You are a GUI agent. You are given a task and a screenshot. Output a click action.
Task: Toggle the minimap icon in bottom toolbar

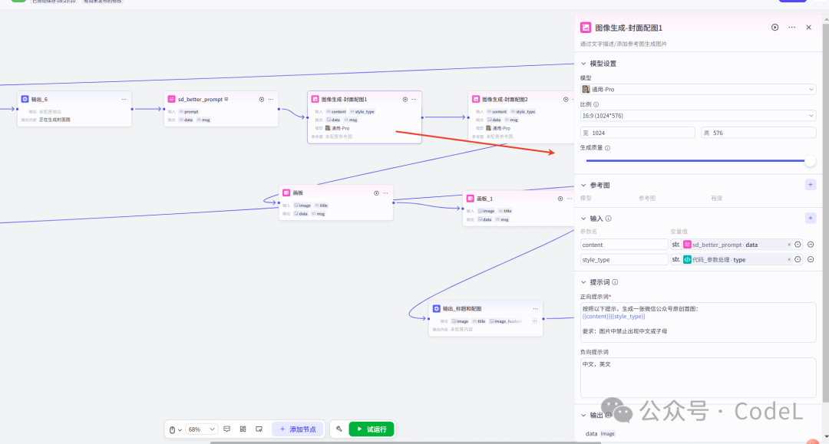[x=259, y=429]
